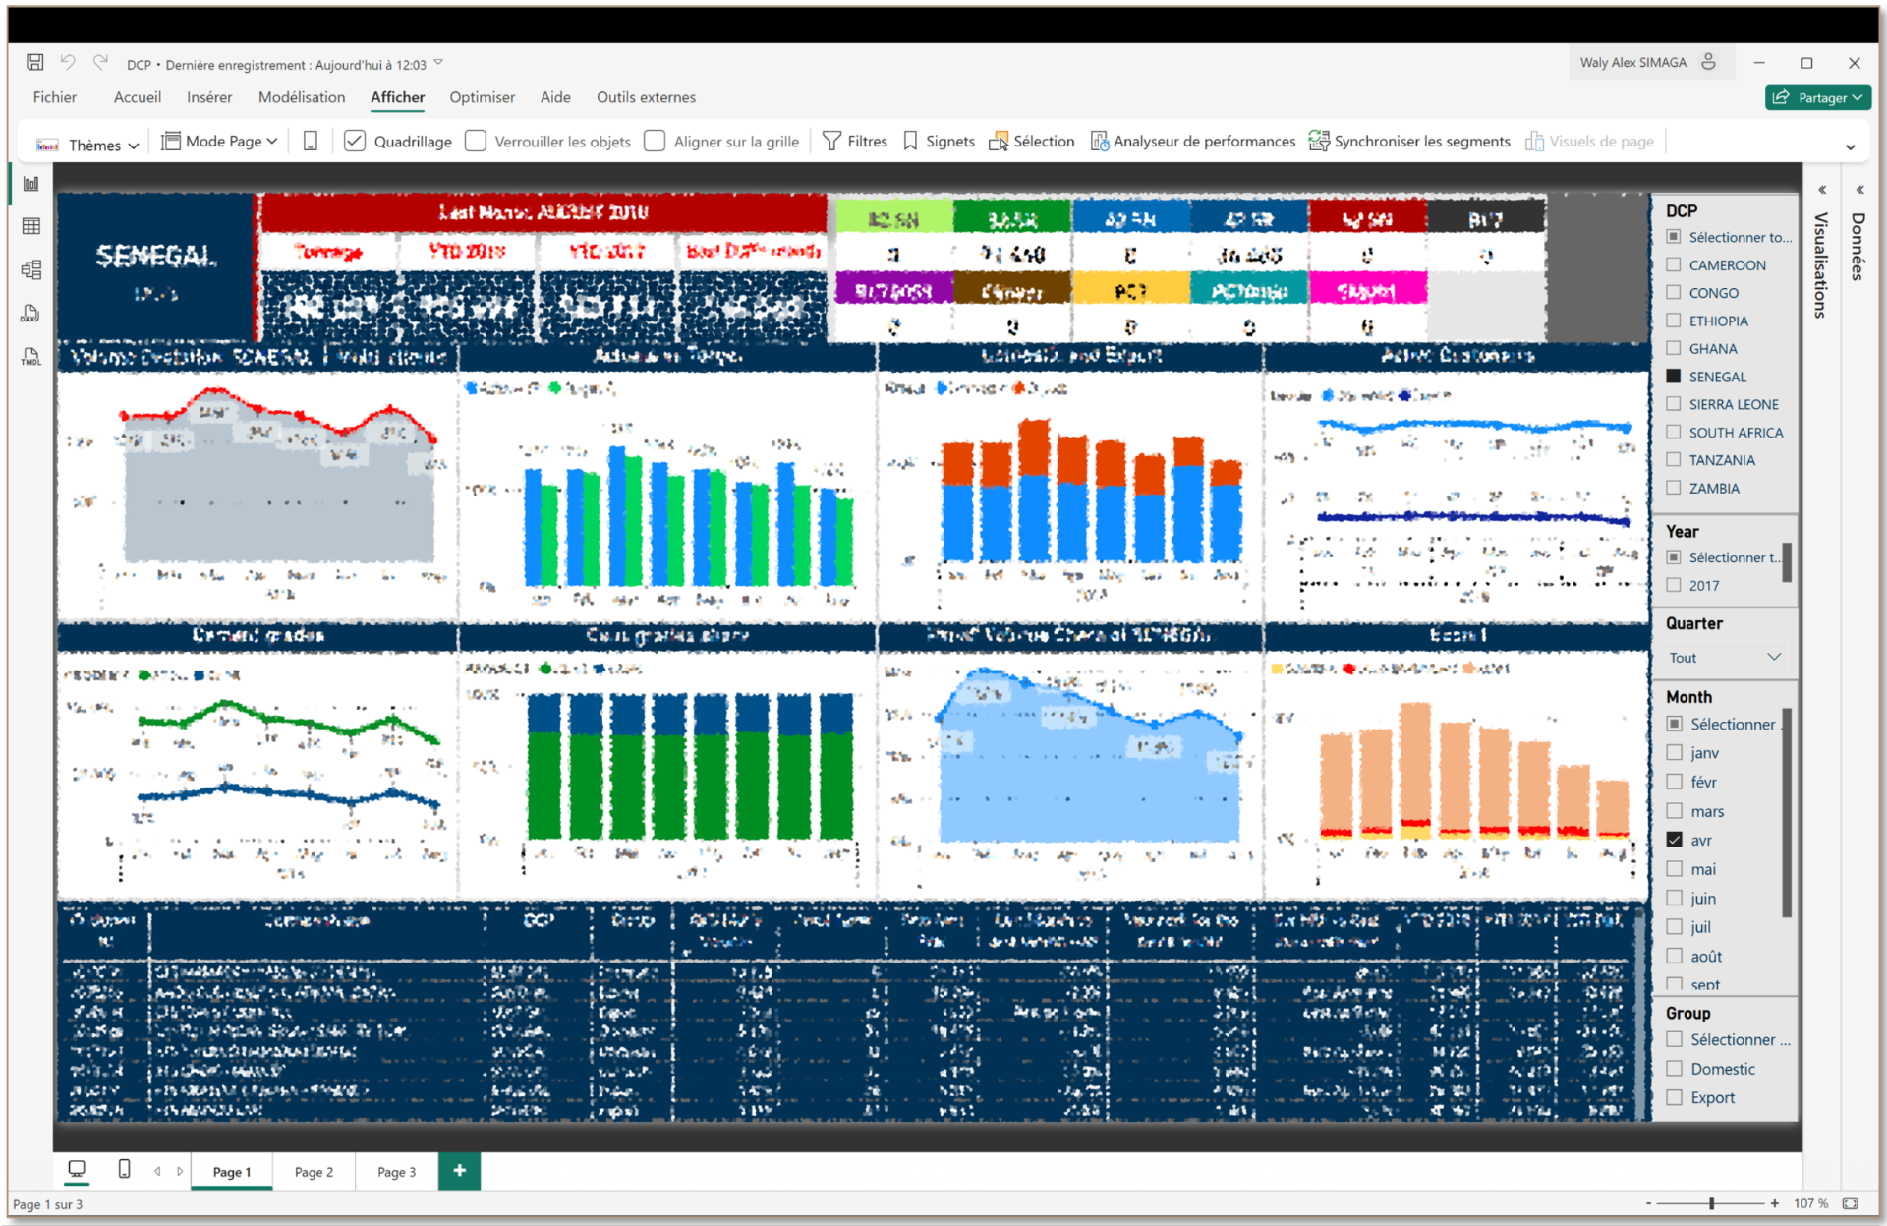Open the Mode Page dropdown

219,142
